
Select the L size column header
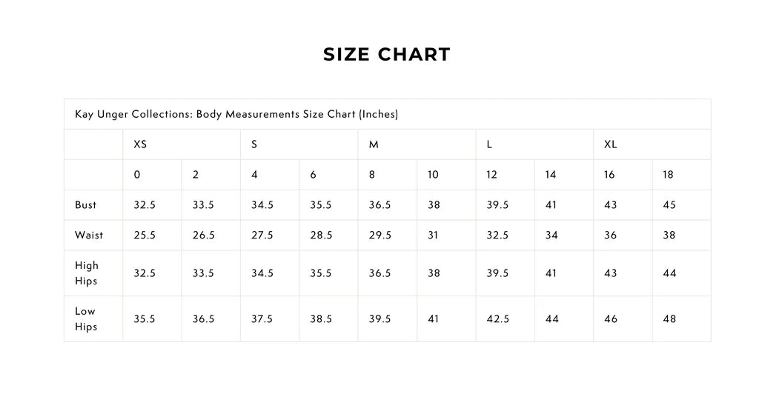pyautogui.click(x=489, y=144)
